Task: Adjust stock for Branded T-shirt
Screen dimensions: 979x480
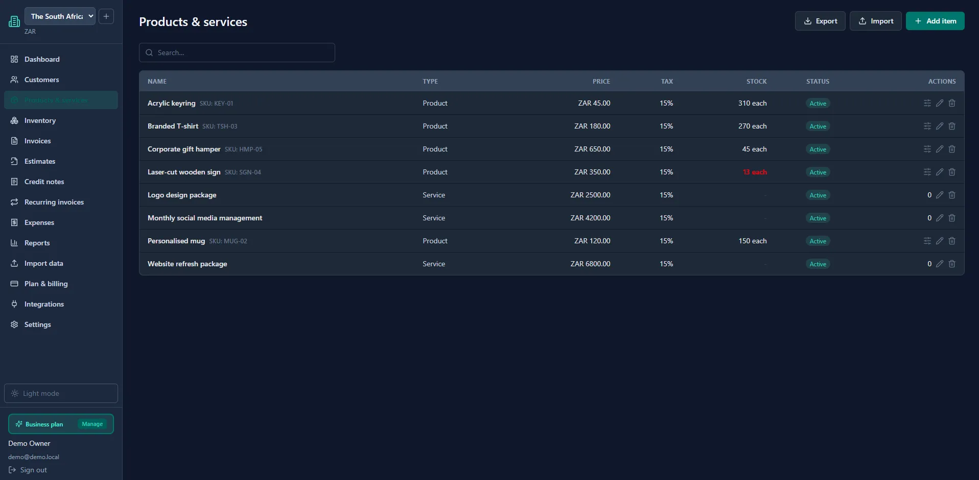Action: click(x=927, y=126)
